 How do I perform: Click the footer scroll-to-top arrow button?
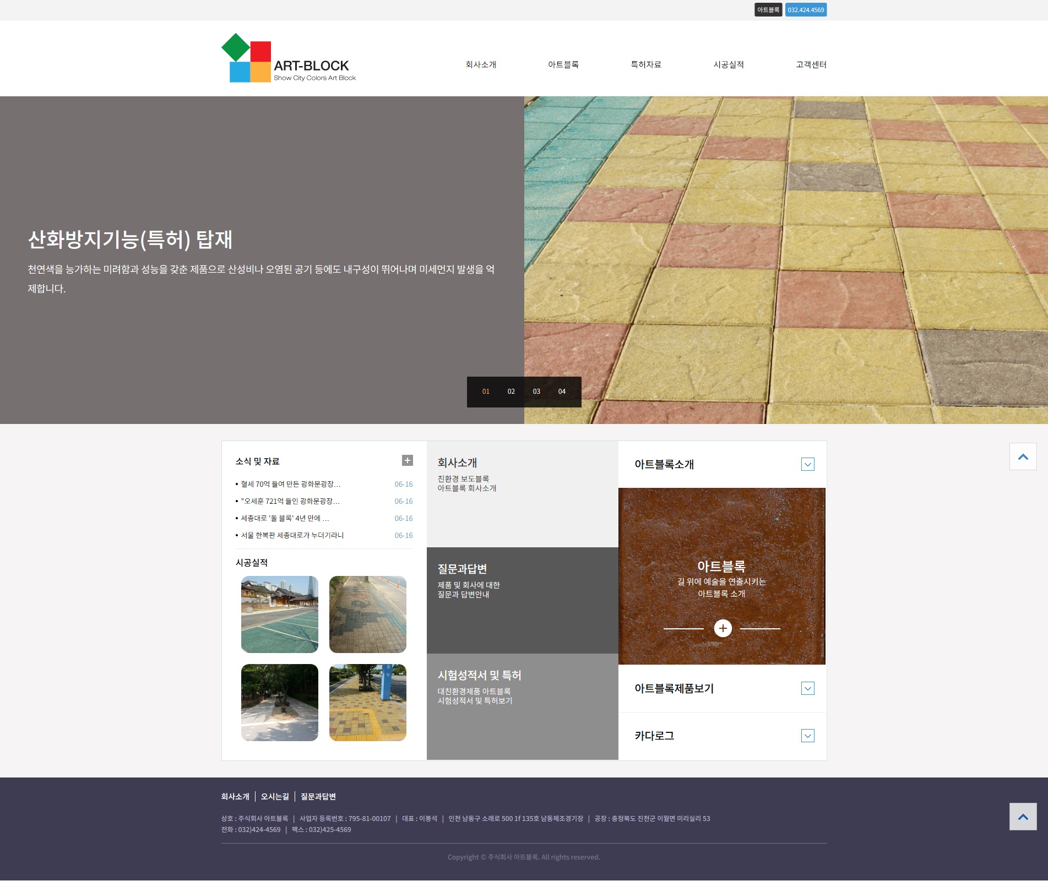[1023, 817]
